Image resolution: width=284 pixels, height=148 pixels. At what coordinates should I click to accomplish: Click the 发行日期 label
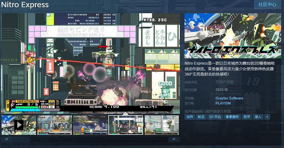(x=191, y=90)
